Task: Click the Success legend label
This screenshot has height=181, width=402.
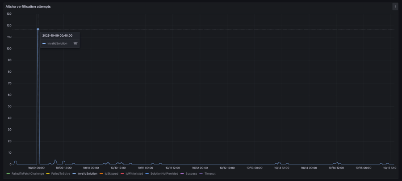Action: pos(191,173)
